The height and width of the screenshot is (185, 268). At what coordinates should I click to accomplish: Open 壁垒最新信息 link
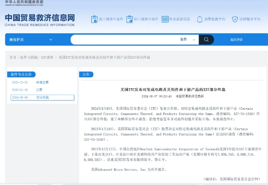click(179, 19)
